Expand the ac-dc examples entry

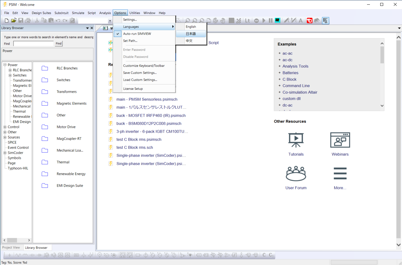point(287,60)
